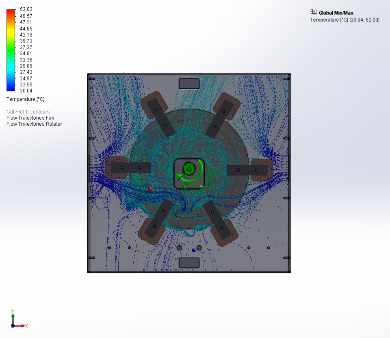Click legend value 42.19

(x=26, y=35)
